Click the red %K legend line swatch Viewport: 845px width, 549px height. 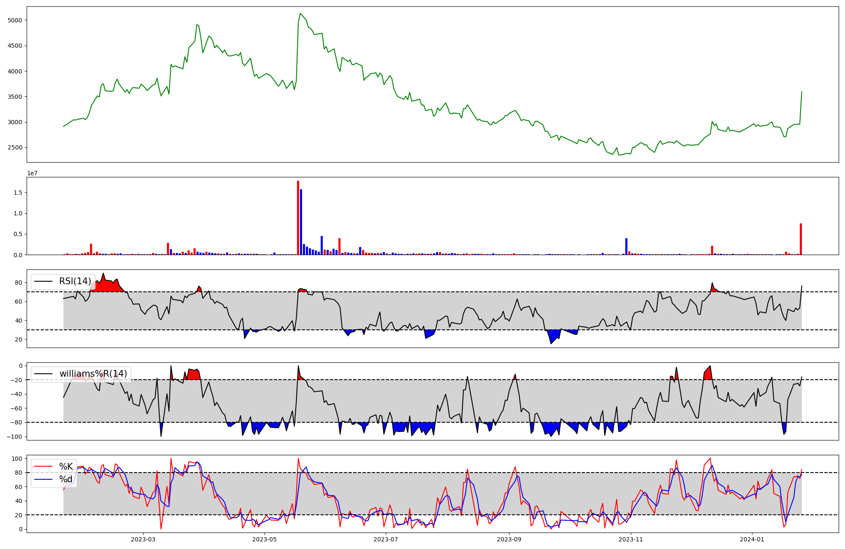pyautogui.click(x=43, y=467)
